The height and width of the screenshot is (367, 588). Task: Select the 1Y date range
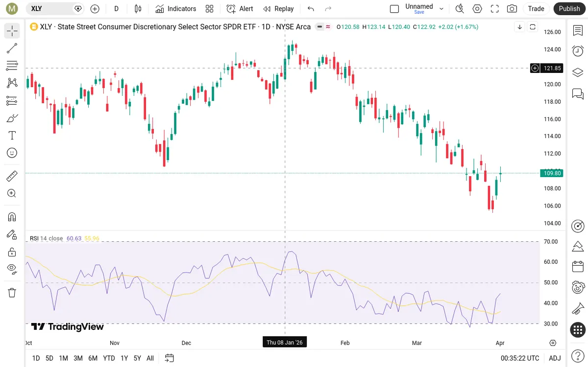(124, 358)
